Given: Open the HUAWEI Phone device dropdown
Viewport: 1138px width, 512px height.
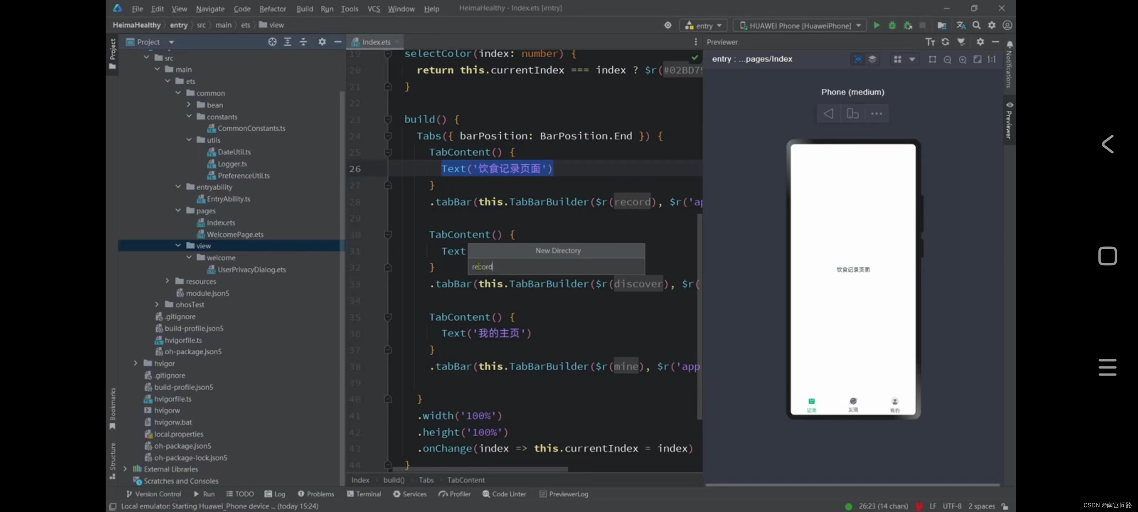Looking at the screenshot, I should pos(800,26).
